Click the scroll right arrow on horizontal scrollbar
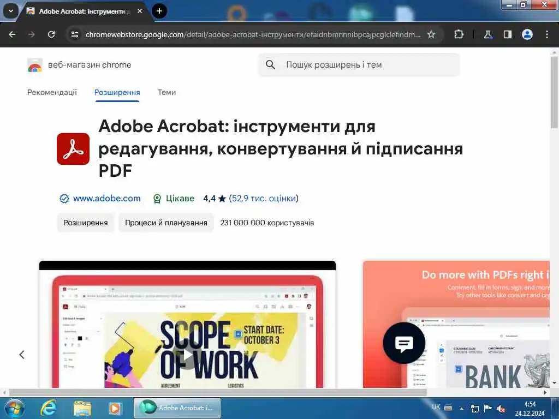This screenshot has height=419, width=559. click(545, 392)
